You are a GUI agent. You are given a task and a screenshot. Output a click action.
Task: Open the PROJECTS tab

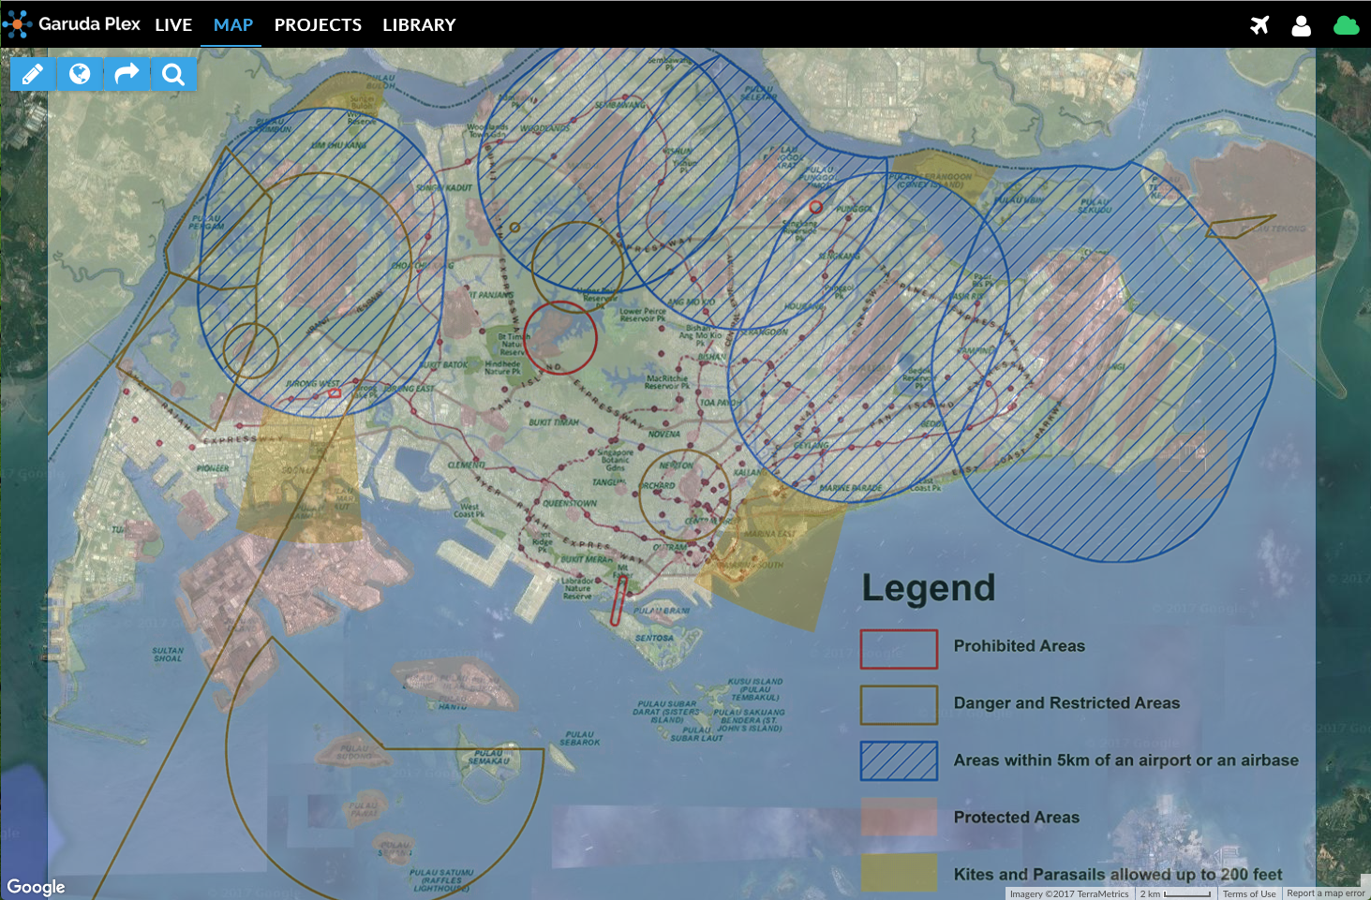(318, 25)
